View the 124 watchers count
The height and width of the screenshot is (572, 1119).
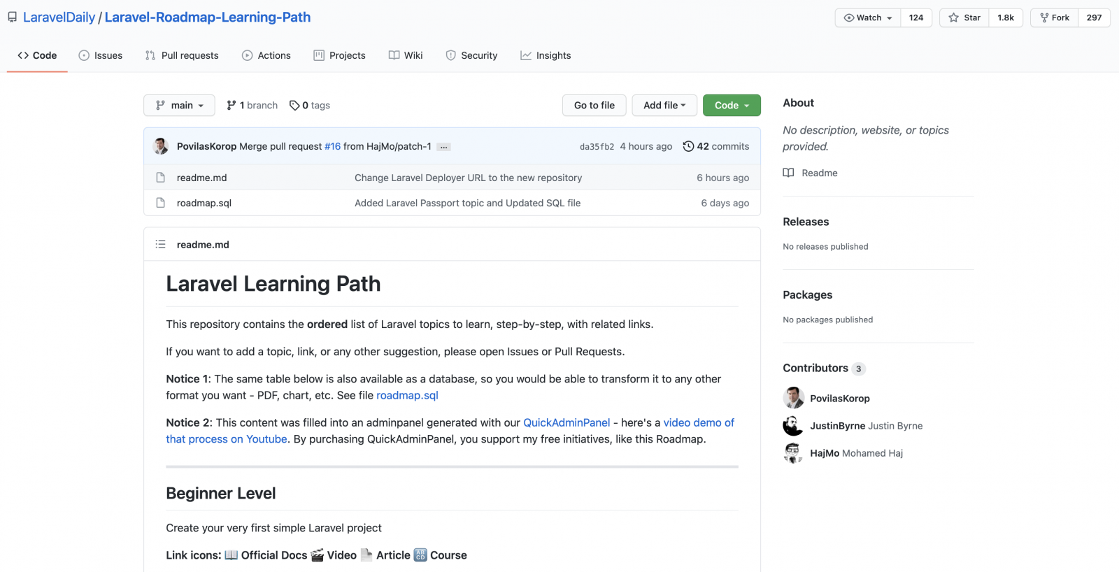click(916, 17)
